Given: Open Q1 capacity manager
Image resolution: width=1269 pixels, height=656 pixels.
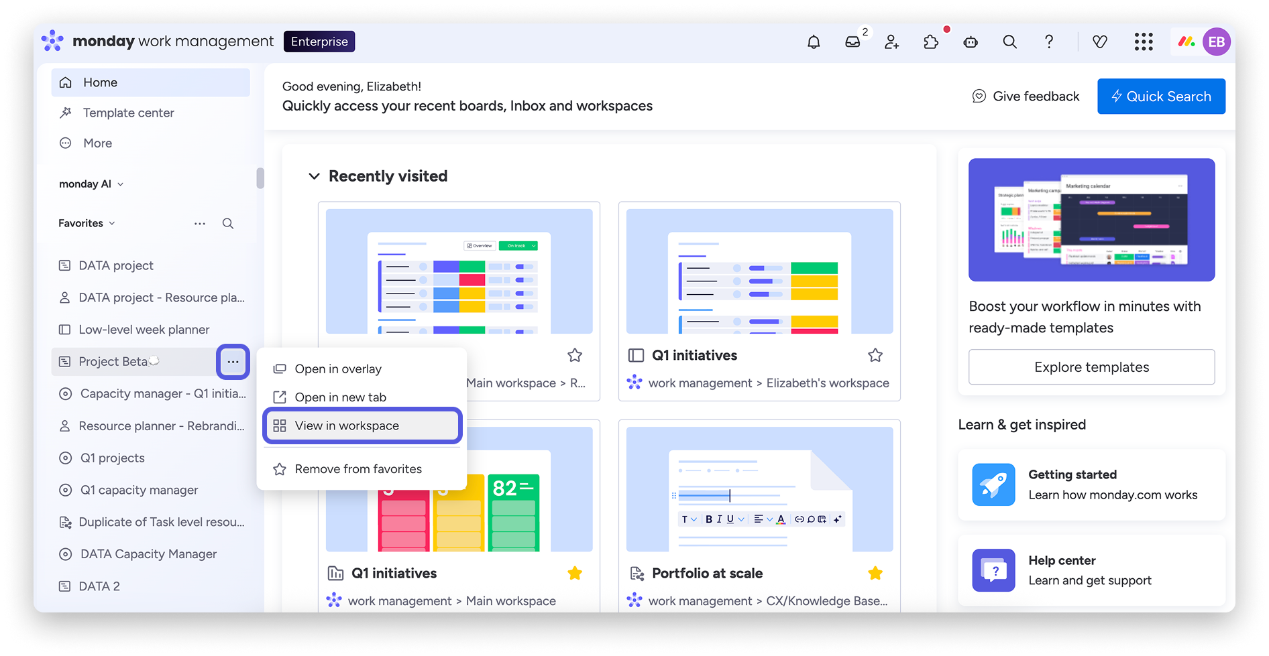Looking at the screenshot, I should 151,490.
